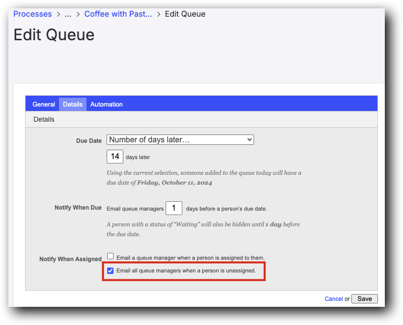Open the Processes breadcrumb link

(32, 14)
